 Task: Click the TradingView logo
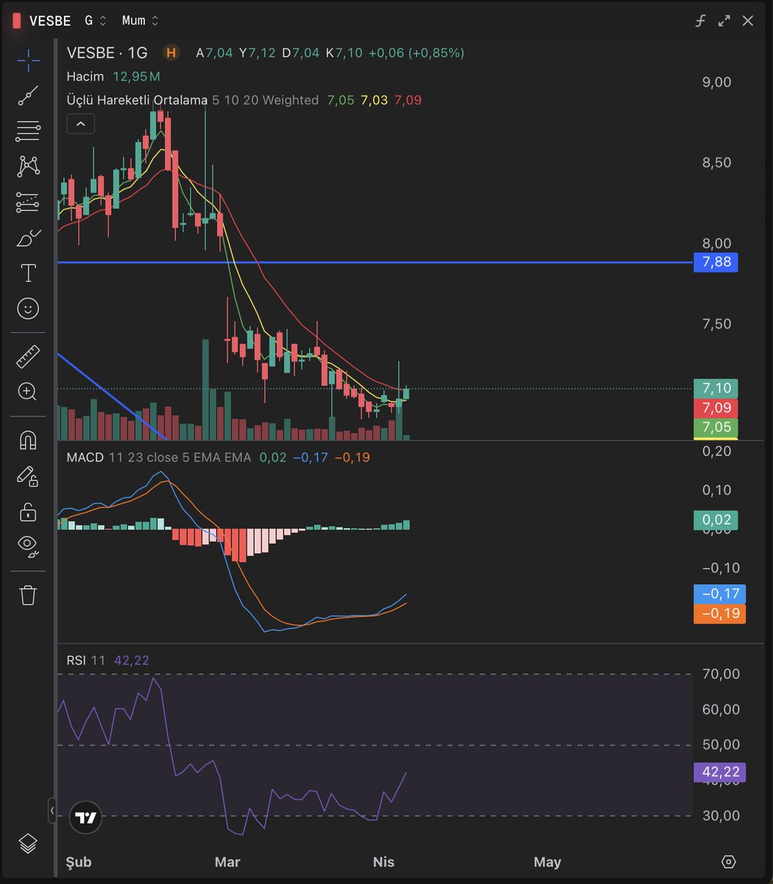85,818
